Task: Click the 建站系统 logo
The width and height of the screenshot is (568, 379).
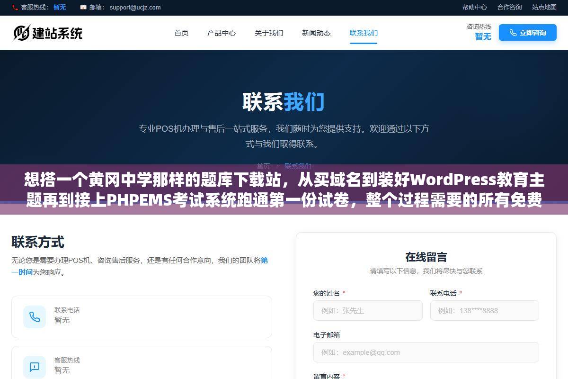Action: pos(47,33)
